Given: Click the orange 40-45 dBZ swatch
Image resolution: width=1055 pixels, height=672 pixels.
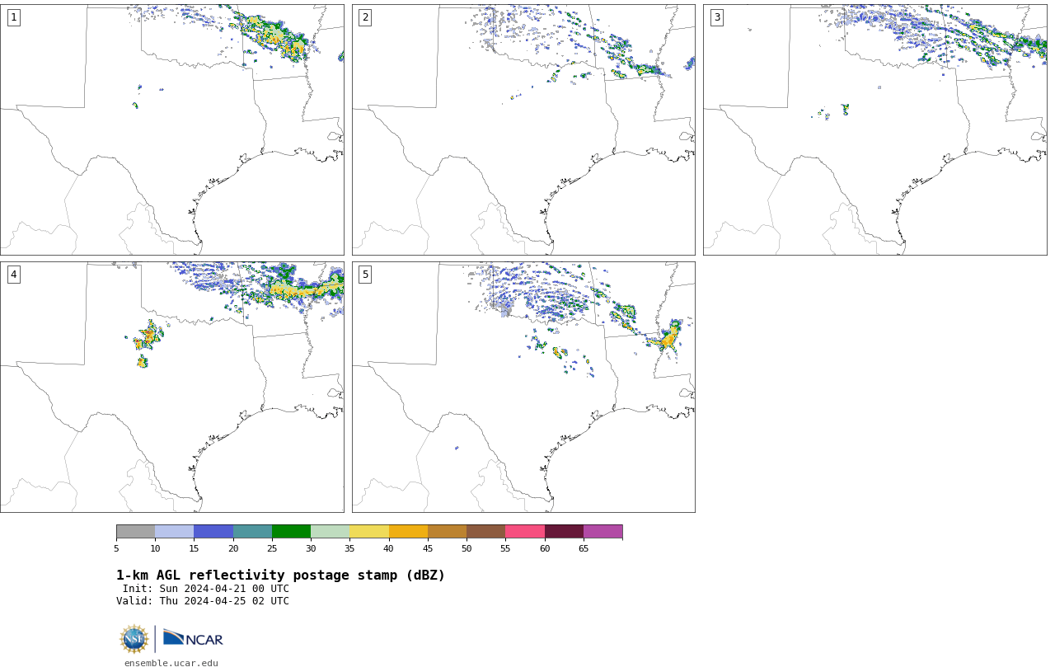Looking at the screenshot, I should click(x=408, y=532).
